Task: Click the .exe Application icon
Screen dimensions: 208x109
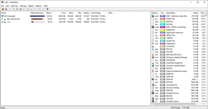Action: click(153, 43)
